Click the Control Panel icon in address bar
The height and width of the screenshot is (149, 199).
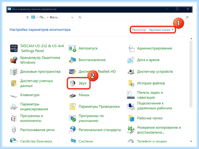33,17
